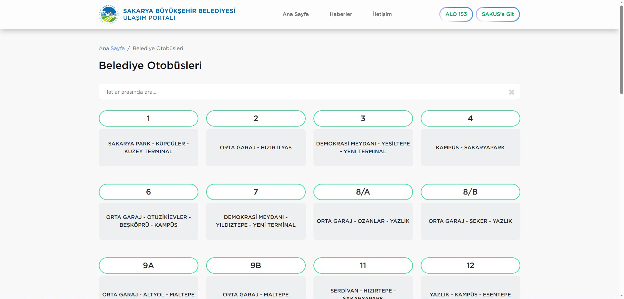Viewport: 624px width, 299px height.
Task: Select the line 12 pill
Action: click(470, 265)
